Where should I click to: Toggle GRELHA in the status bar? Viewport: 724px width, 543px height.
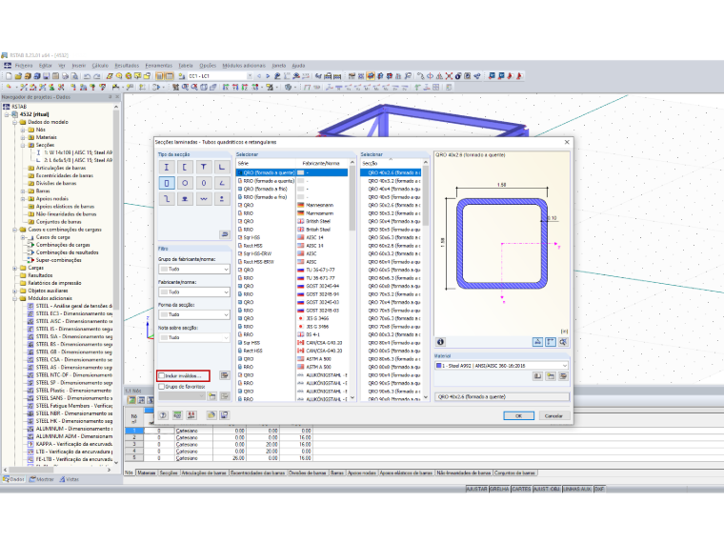(x=499, y=489)
